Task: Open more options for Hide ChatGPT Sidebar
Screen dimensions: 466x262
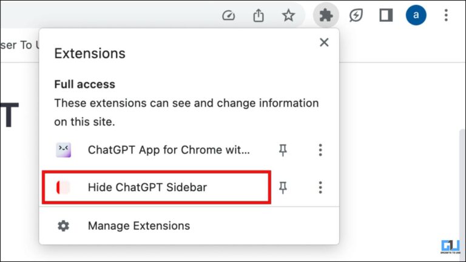Action: [x=320, y=187]
